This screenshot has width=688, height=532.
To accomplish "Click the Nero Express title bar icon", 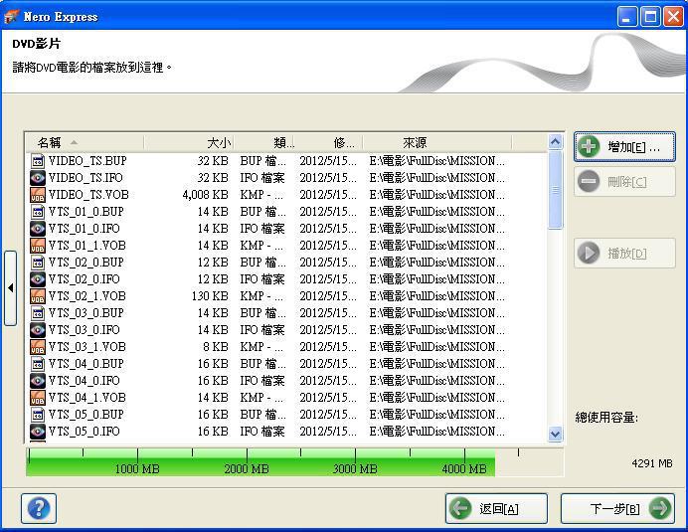I will tap(11, 17).
